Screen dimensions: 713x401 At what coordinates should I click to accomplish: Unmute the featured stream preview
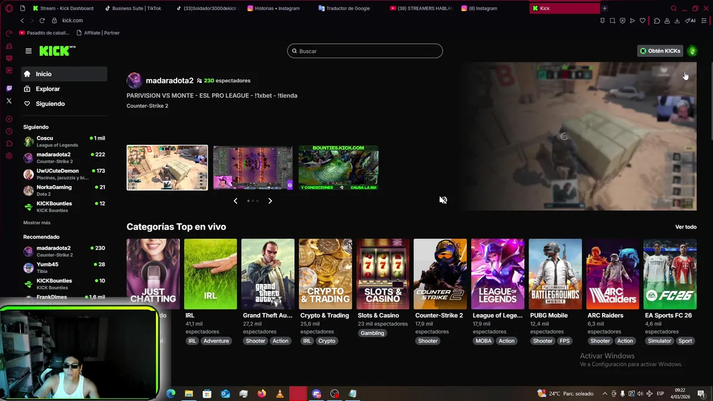(x=443, y=200)
